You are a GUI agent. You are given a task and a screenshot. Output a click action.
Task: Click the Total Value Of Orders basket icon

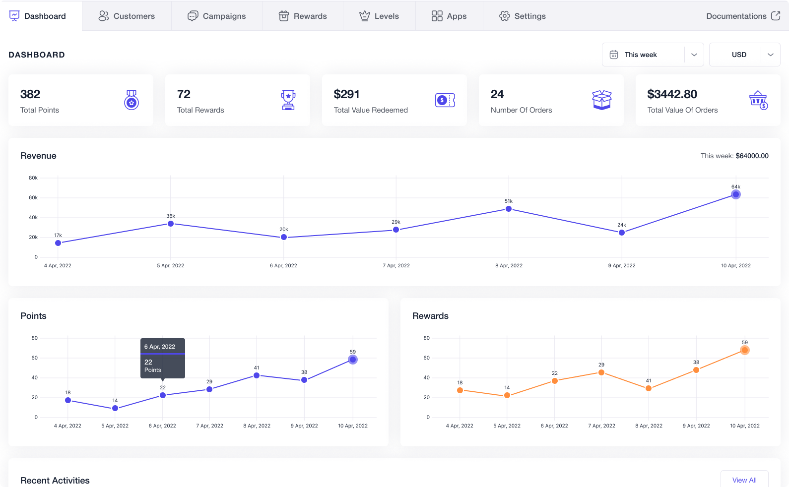tap(759, 100)
